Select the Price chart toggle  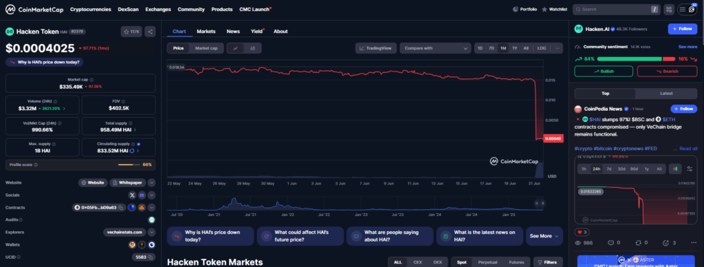(x=178, y=48)
